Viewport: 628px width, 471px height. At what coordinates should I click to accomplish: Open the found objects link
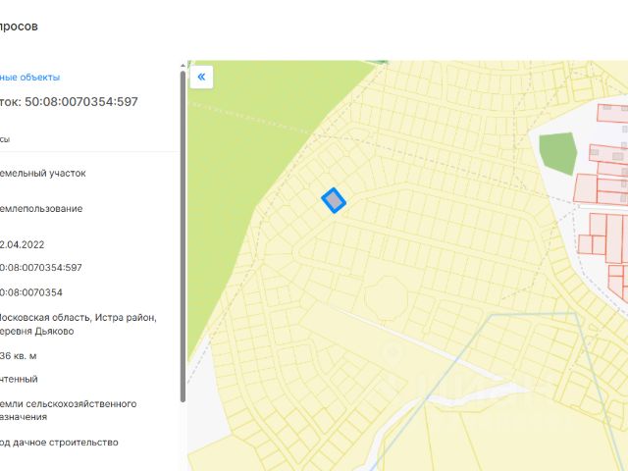30,77
